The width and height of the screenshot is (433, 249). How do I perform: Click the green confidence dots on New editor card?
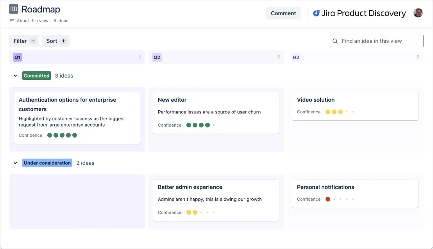(x=198, y=125)
